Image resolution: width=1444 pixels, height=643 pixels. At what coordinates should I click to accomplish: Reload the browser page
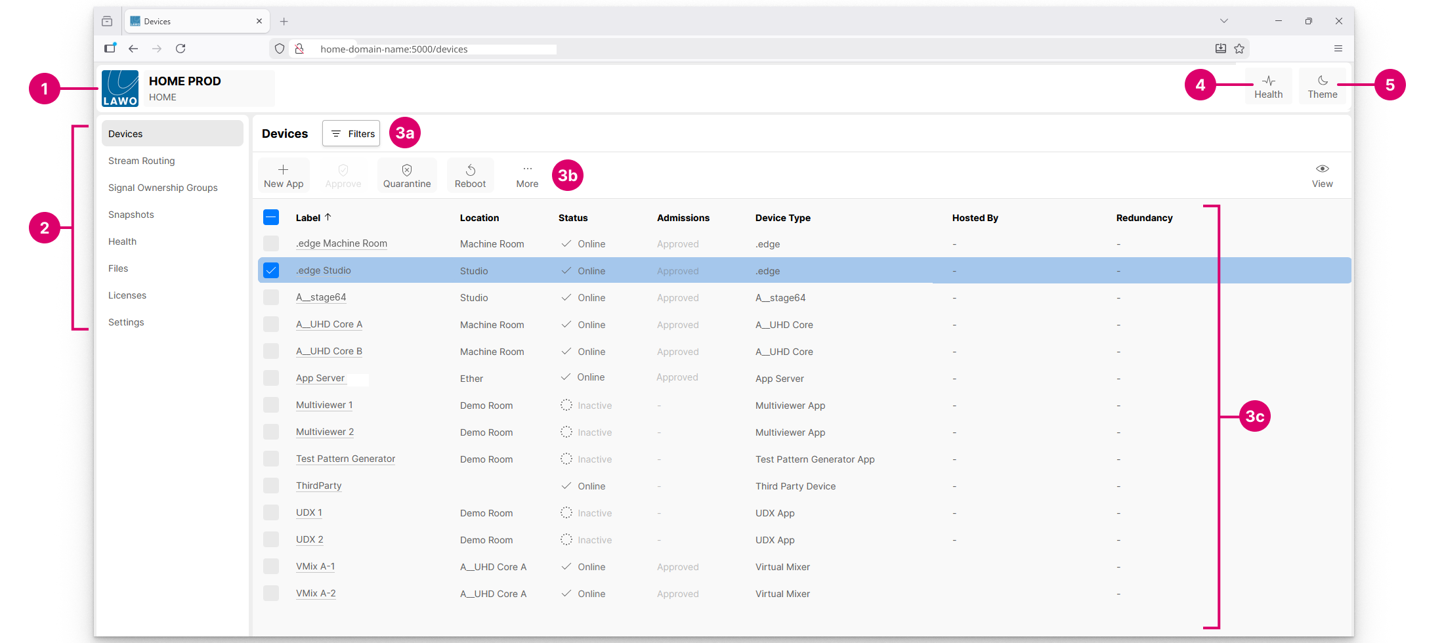180,49
